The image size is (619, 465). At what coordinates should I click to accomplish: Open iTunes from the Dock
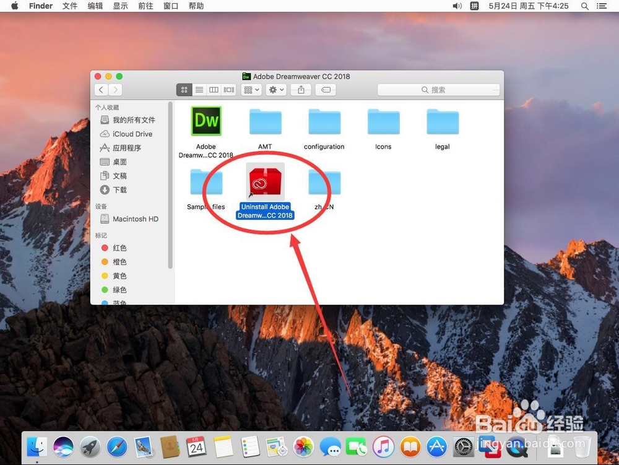[x=383, y=447]
